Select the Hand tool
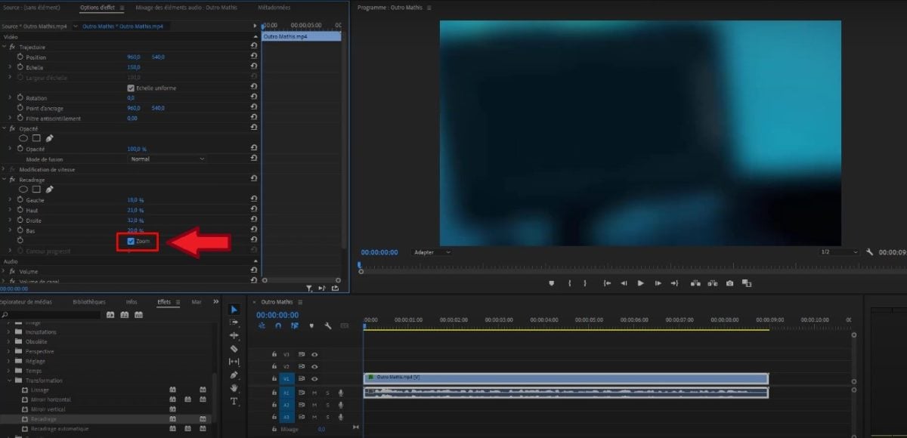 [234, 387]
